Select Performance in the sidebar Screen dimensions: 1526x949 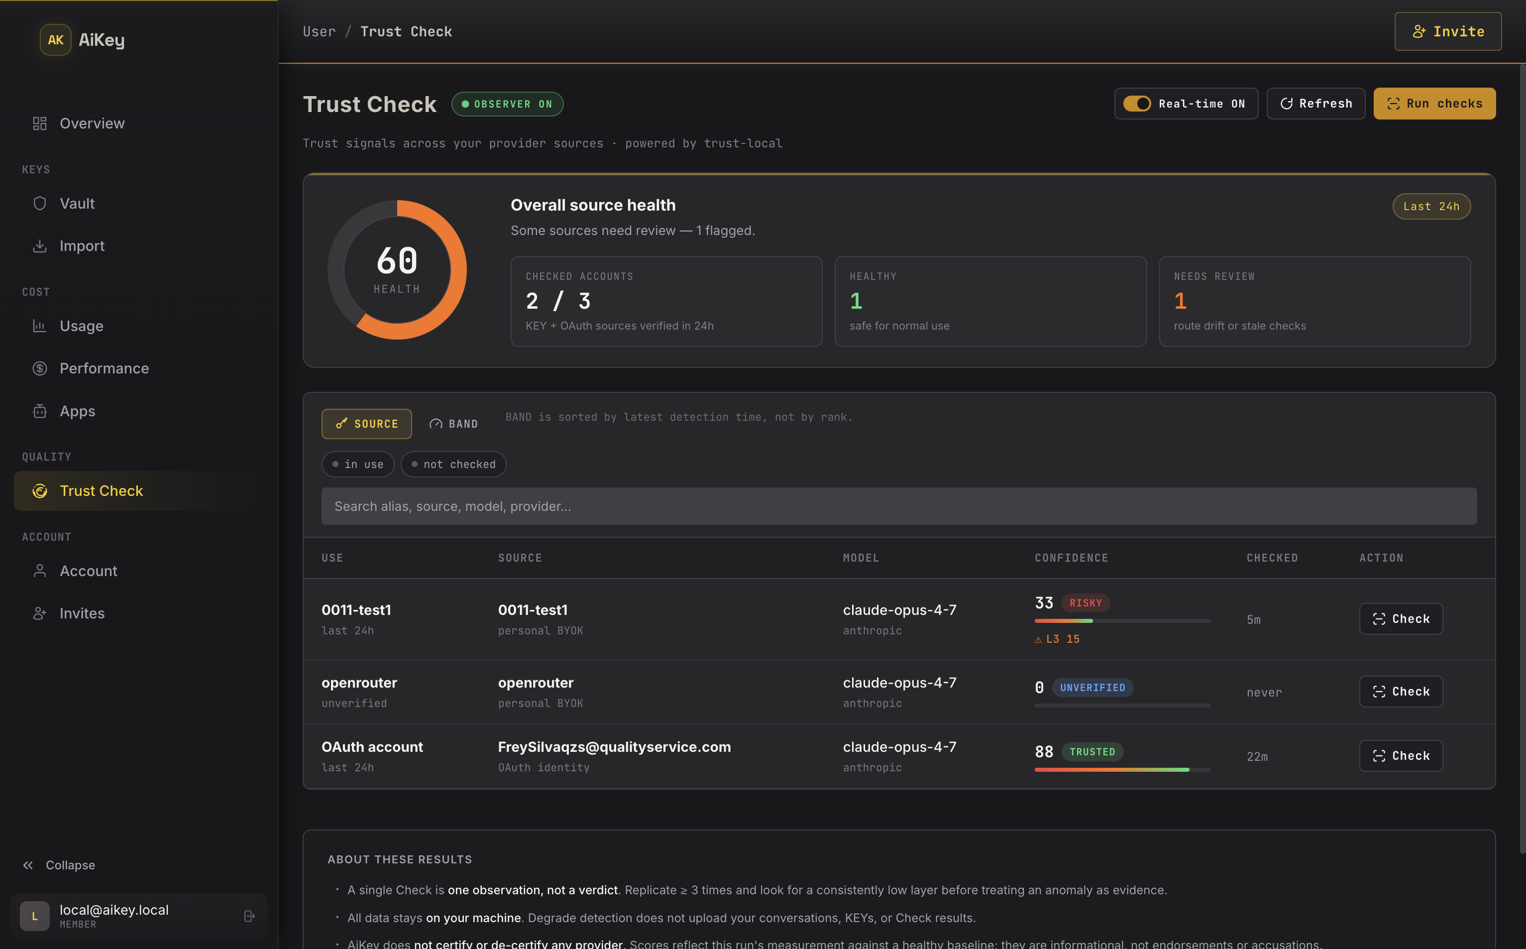138,368
